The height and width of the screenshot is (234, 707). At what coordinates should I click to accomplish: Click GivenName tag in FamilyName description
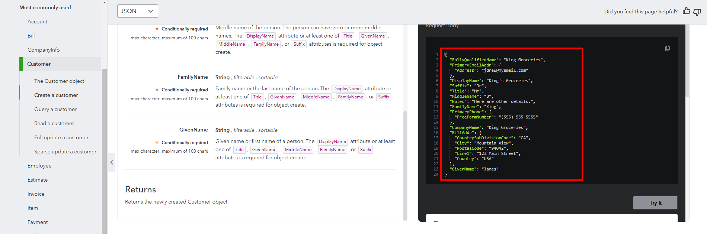[282, 97]
